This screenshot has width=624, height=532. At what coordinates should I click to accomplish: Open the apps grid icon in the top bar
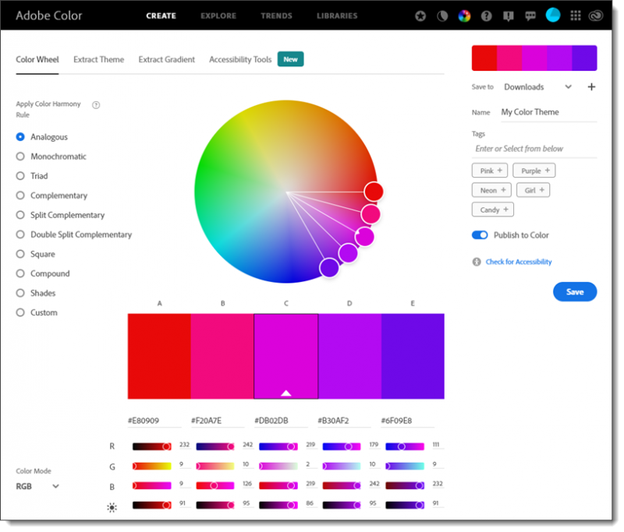[x=576, y=16]
